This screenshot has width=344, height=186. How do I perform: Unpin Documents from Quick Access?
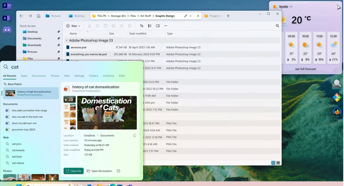[x=58, y=38]
